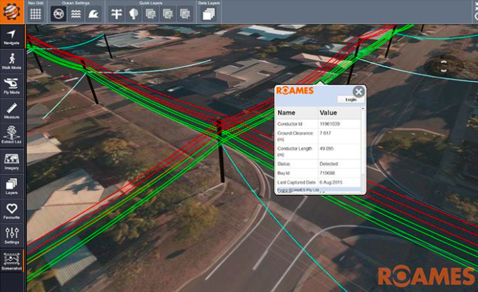Toggle the power pole quick layer
The image size is (478, 292).
[117, 14]
